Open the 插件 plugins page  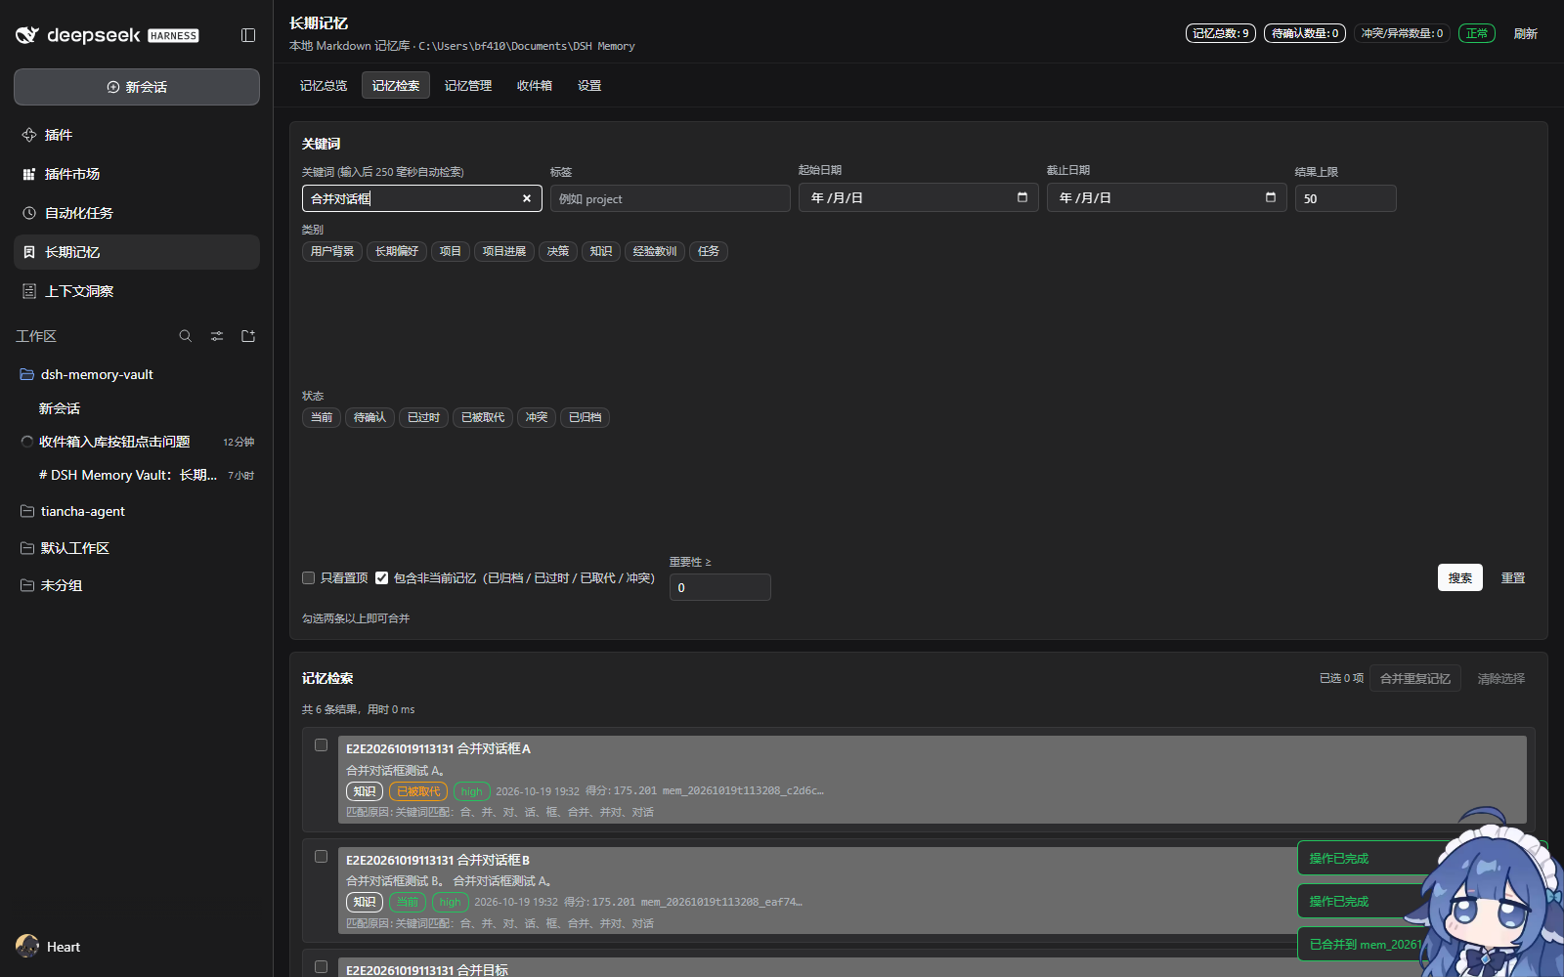(x=137, y=135)
